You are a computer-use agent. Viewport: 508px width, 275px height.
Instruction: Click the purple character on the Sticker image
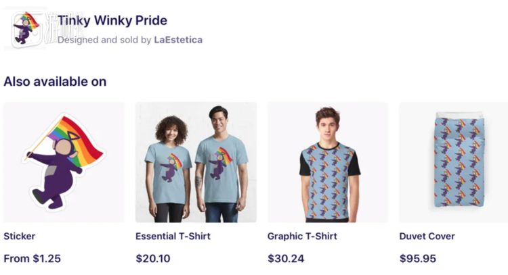pos(54,172)
